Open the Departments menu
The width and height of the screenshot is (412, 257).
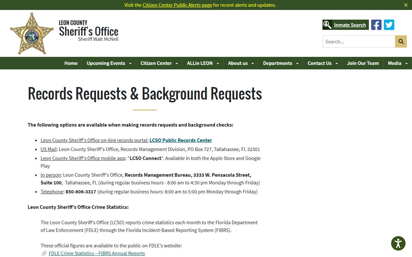coord(277,63)
